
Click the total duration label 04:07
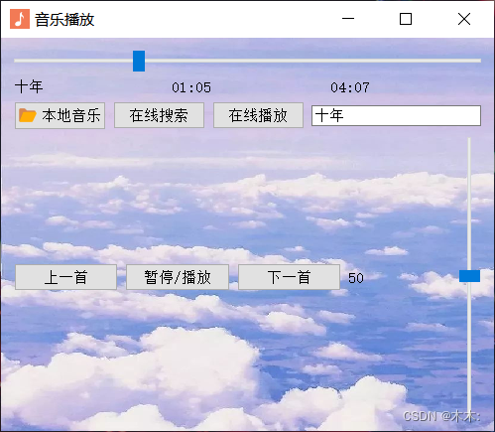coord(350,87)
